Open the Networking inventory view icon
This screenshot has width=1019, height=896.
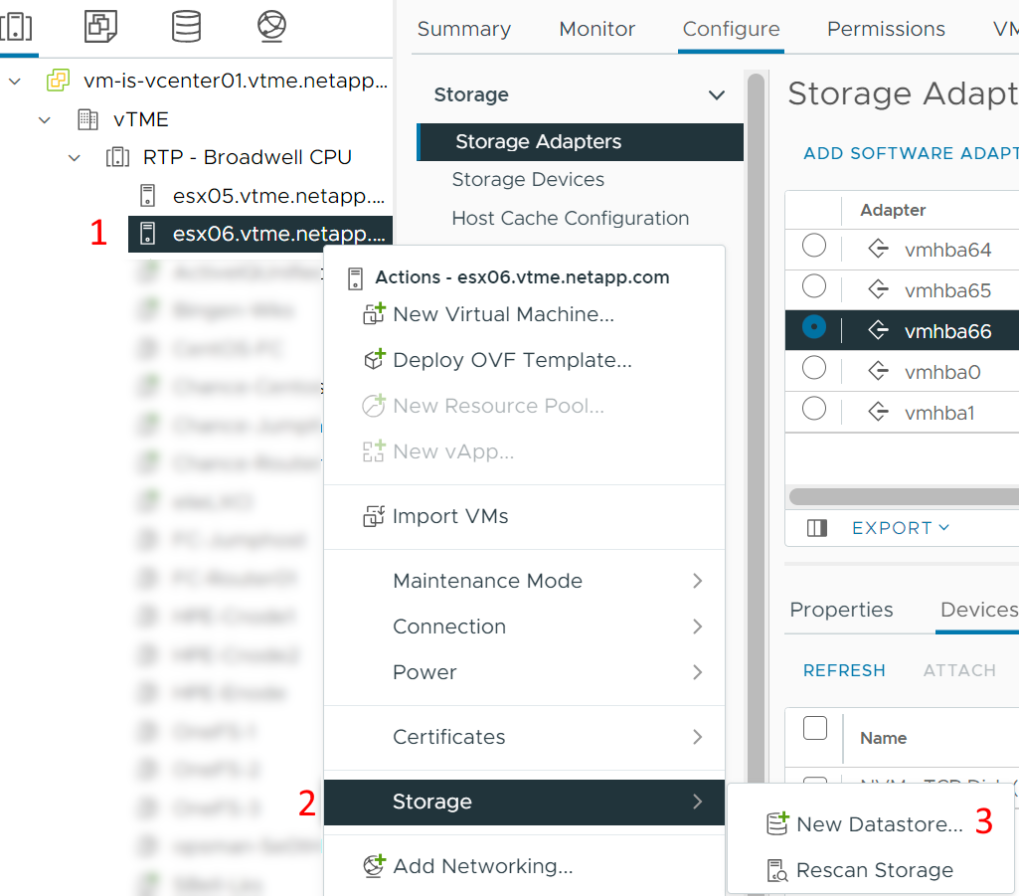point(271,26)
